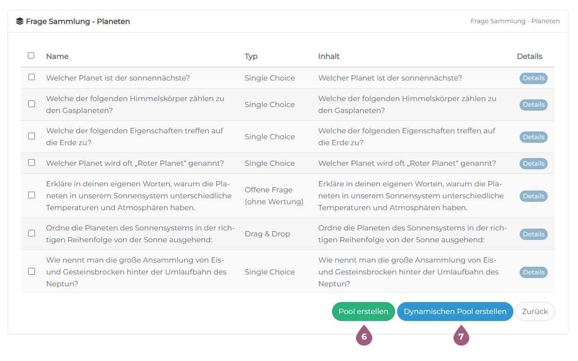
Task: Show Details for the Drag & Drop question
Action: [533, 234]
